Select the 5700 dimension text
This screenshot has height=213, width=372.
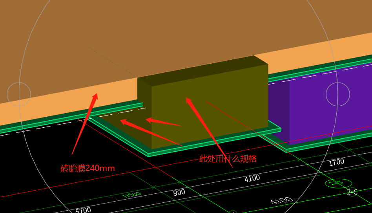(x=83, y=210)
